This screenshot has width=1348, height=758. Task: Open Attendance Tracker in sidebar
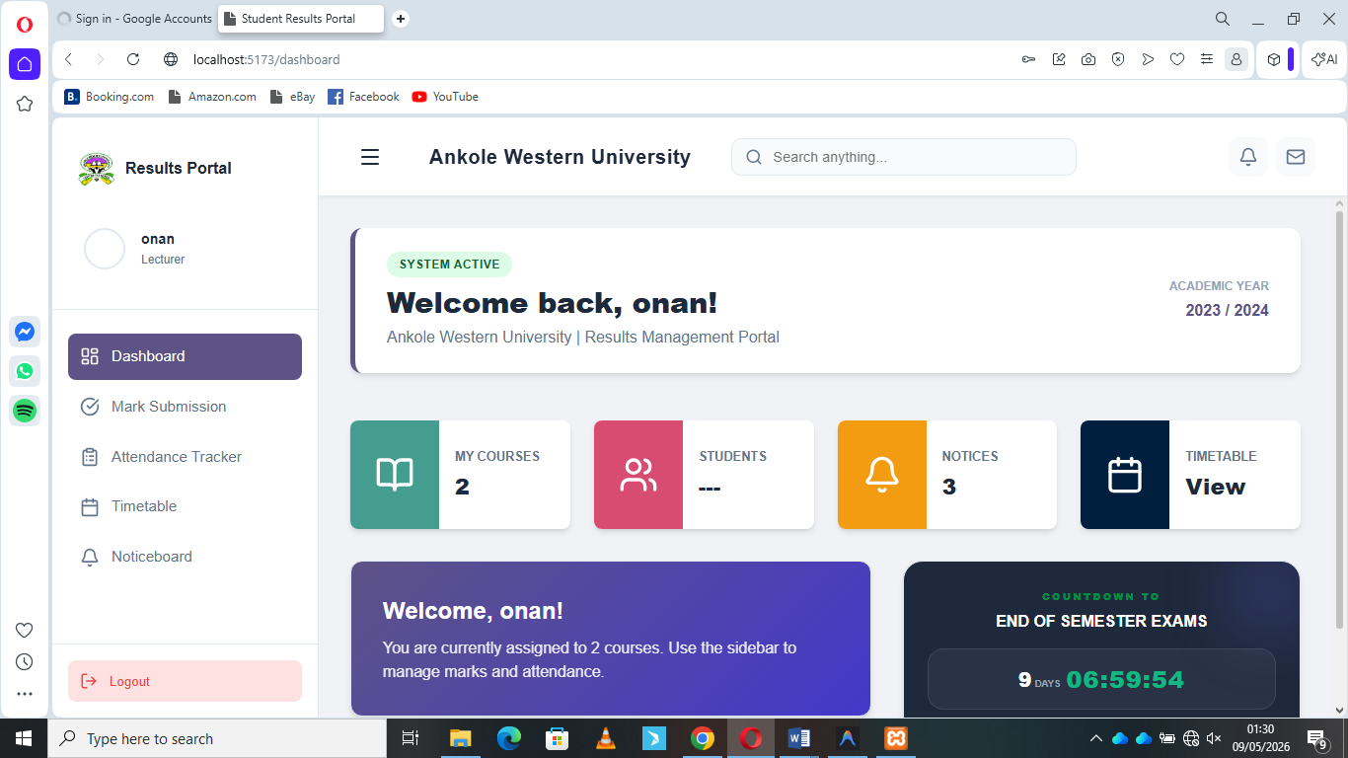185,457
